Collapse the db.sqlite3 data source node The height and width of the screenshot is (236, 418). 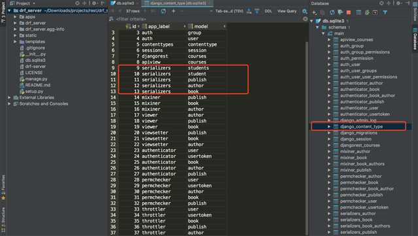[311, 21]
